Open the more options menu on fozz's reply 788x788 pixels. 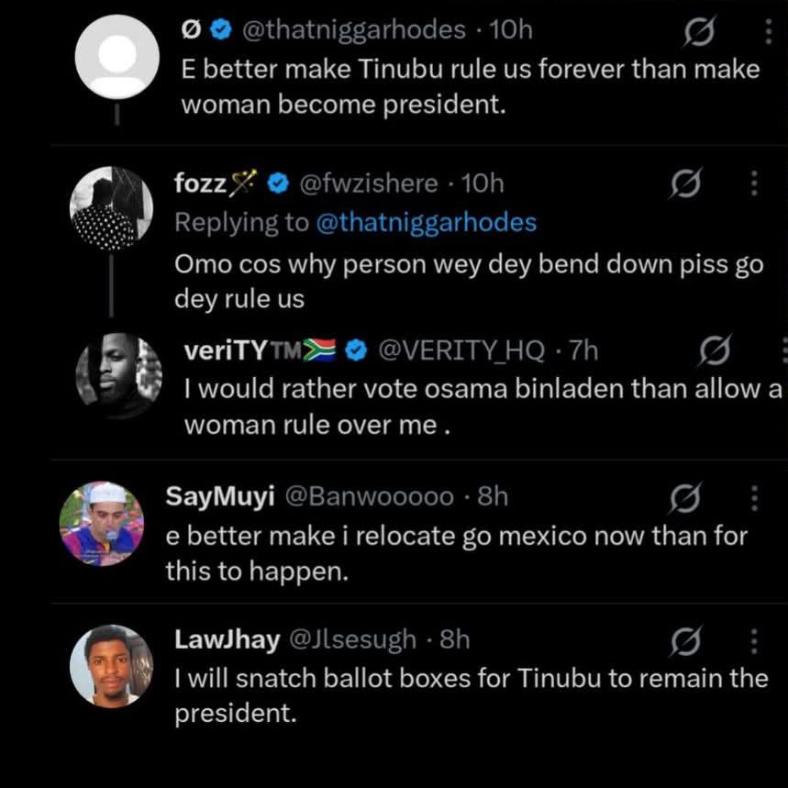(754, 184)
